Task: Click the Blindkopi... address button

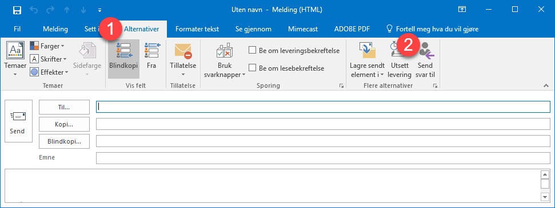Action: (64, 141)
